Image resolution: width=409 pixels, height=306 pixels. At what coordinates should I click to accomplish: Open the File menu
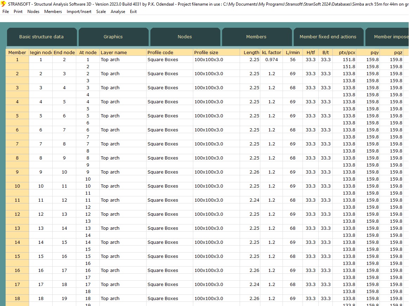coord(6,12)
